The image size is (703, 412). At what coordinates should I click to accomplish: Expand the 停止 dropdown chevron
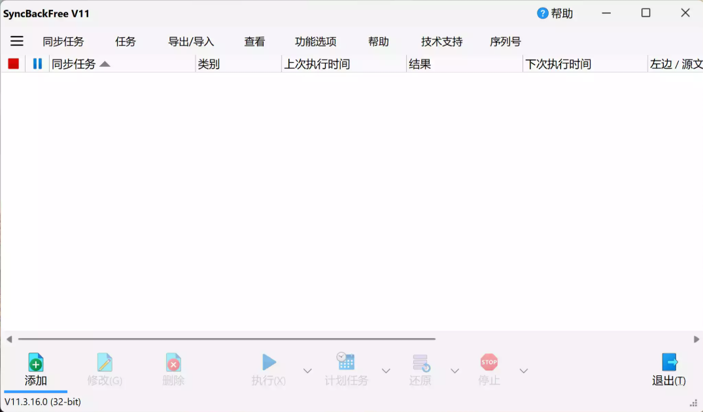523,369
